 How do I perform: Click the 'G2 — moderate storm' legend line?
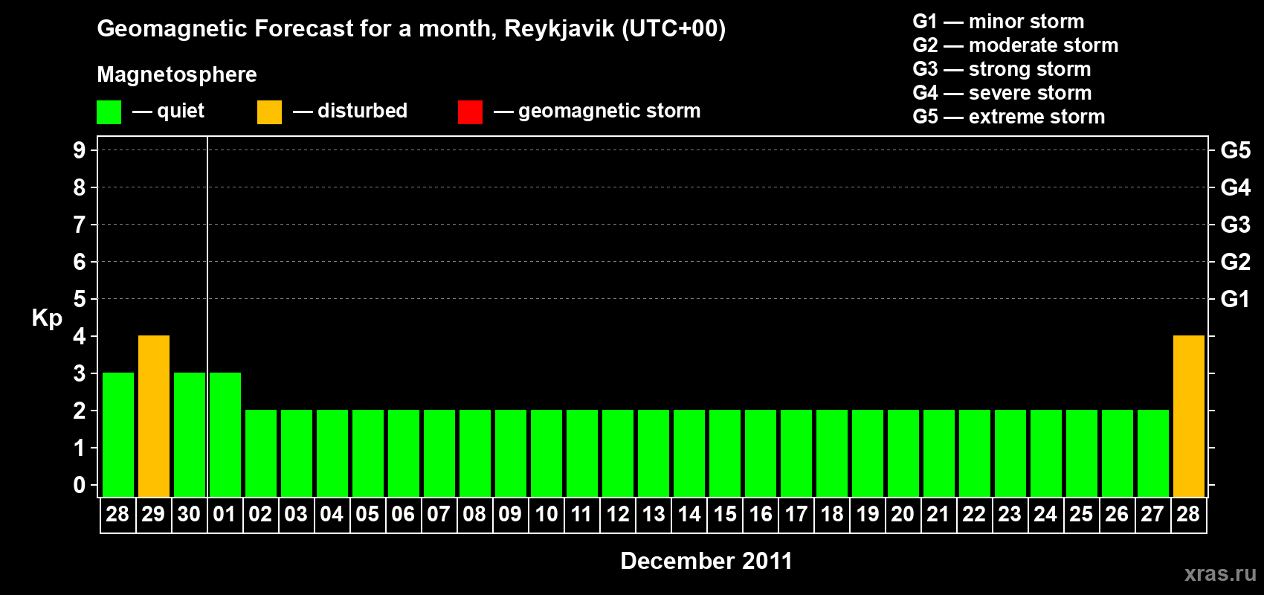point(1016,45)
